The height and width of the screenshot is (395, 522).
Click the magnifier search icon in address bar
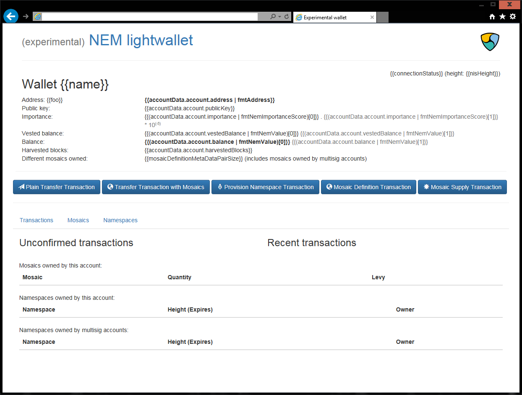pos(273,17)
